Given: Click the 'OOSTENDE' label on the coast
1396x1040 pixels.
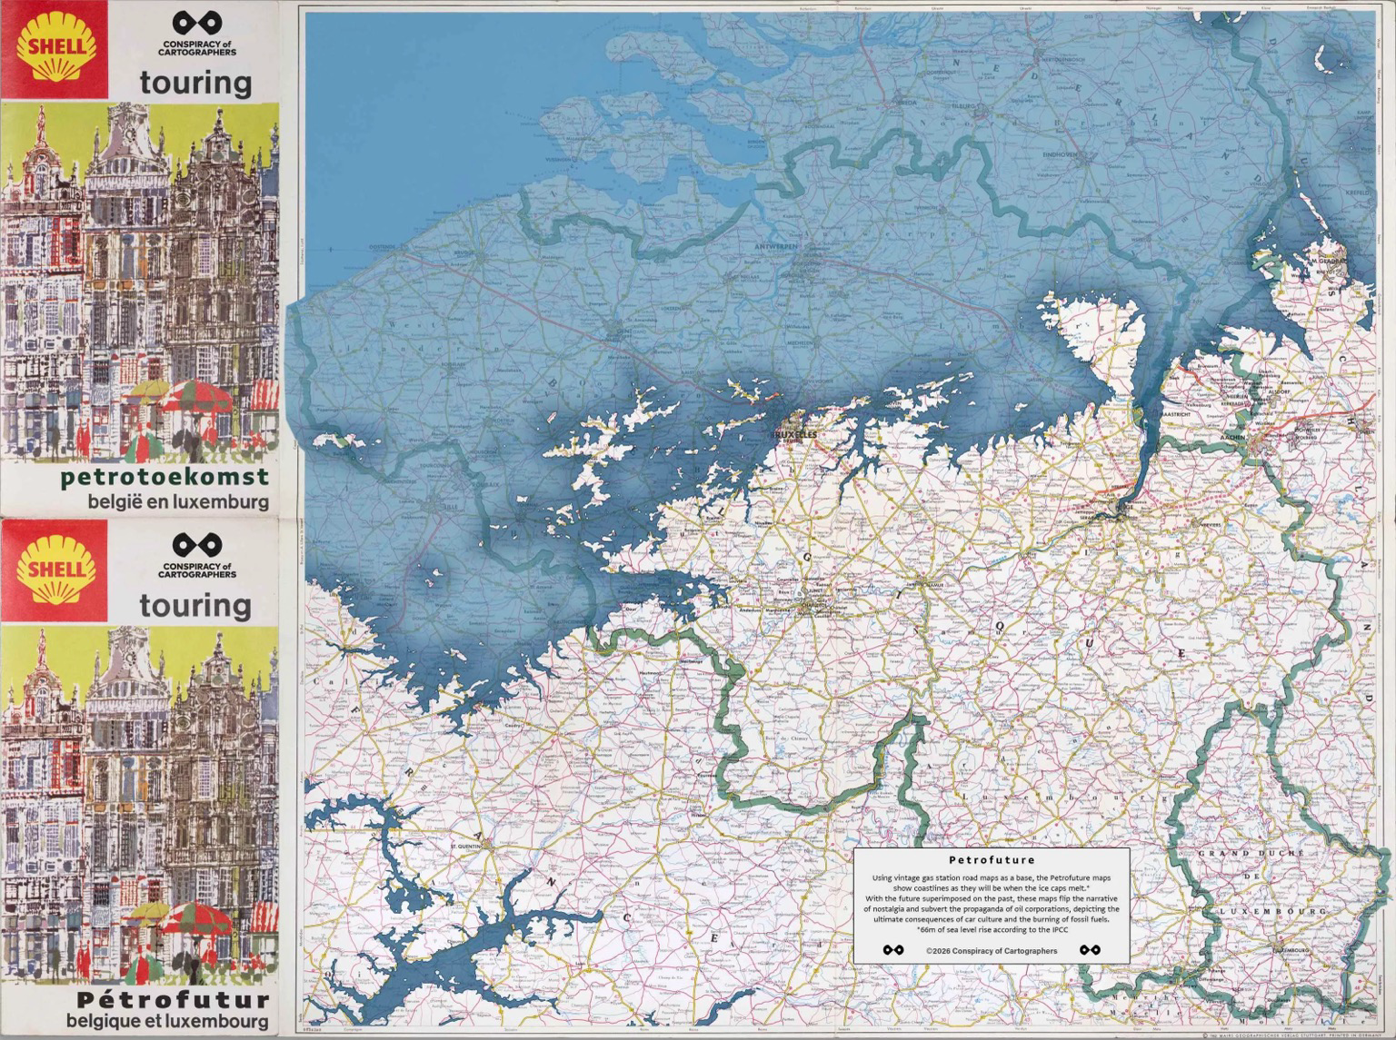Looking at the screenshot, I should point(384,246).
